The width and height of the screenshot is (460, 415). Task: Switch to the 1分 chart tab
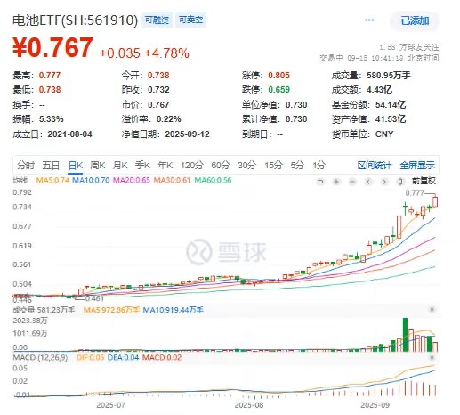[319, 165]
